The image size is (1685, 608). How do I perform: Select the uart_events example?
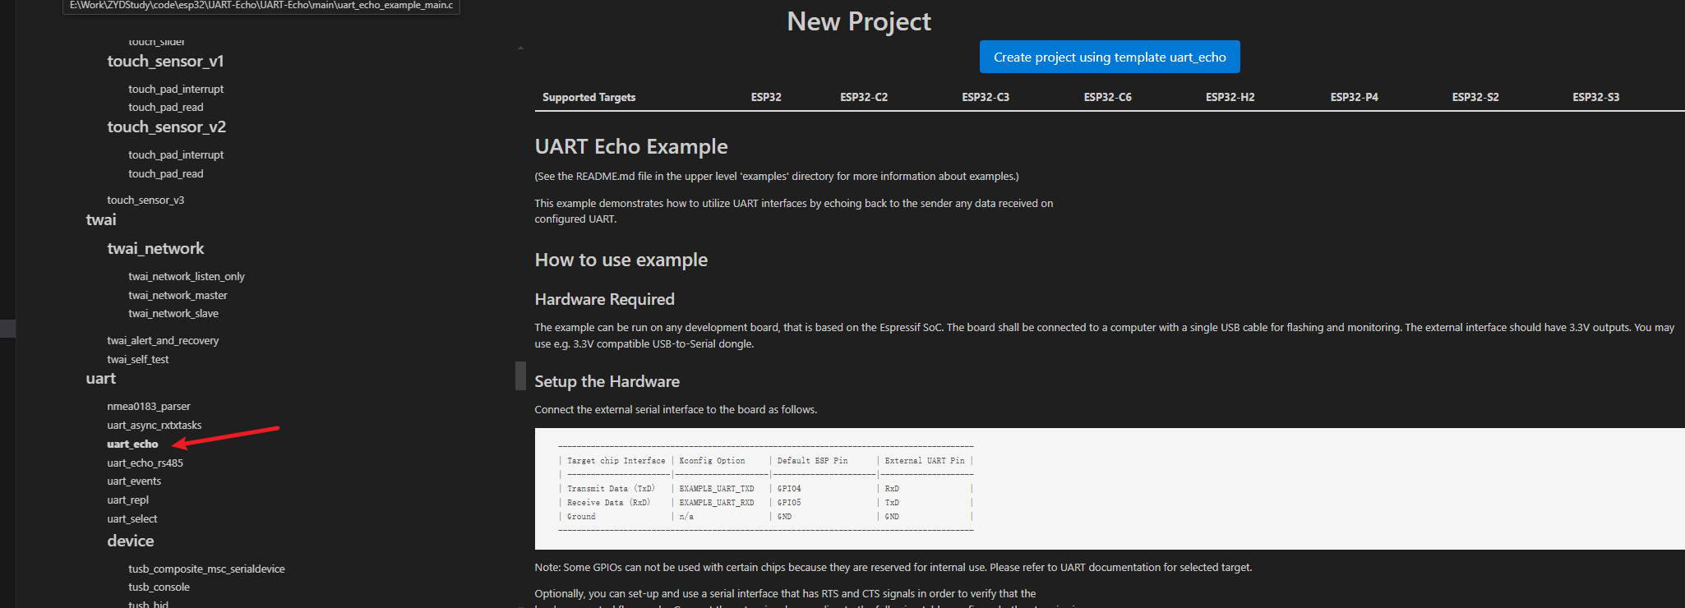click(x=134, y=481)
